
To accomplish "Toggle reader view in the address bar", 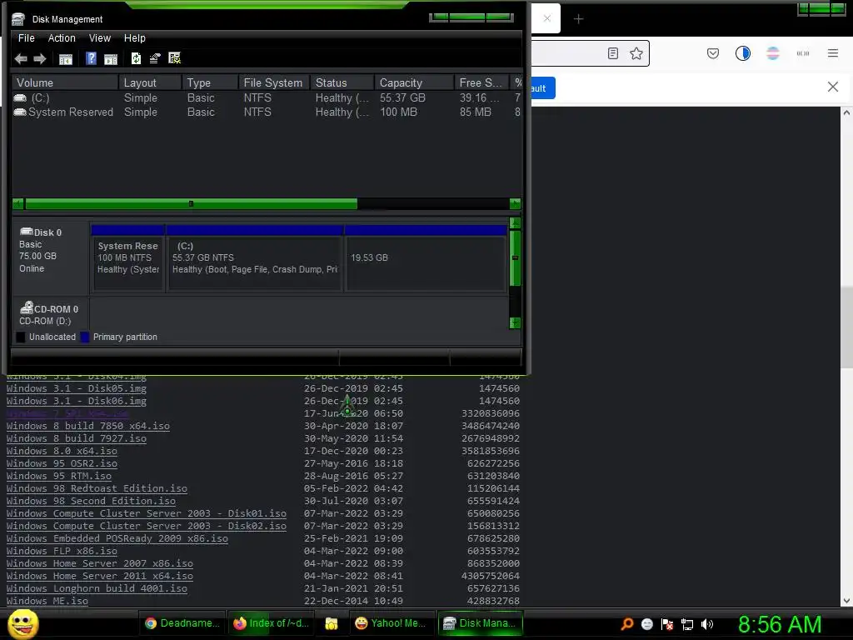I will (x=613, y=53).
